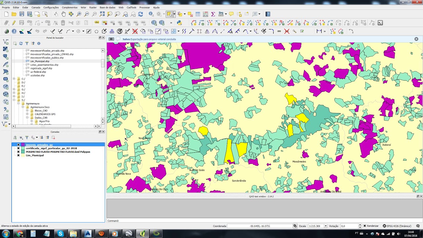Open the Python console icon
The image size is (423, 238).
pos(179,23)
